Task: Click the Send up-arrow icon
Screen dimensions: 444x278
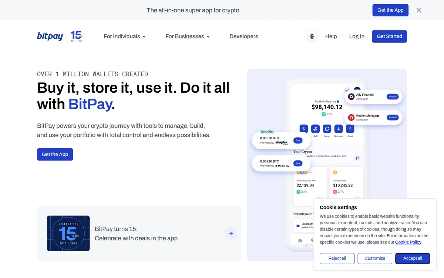Action: coord(350,129)
